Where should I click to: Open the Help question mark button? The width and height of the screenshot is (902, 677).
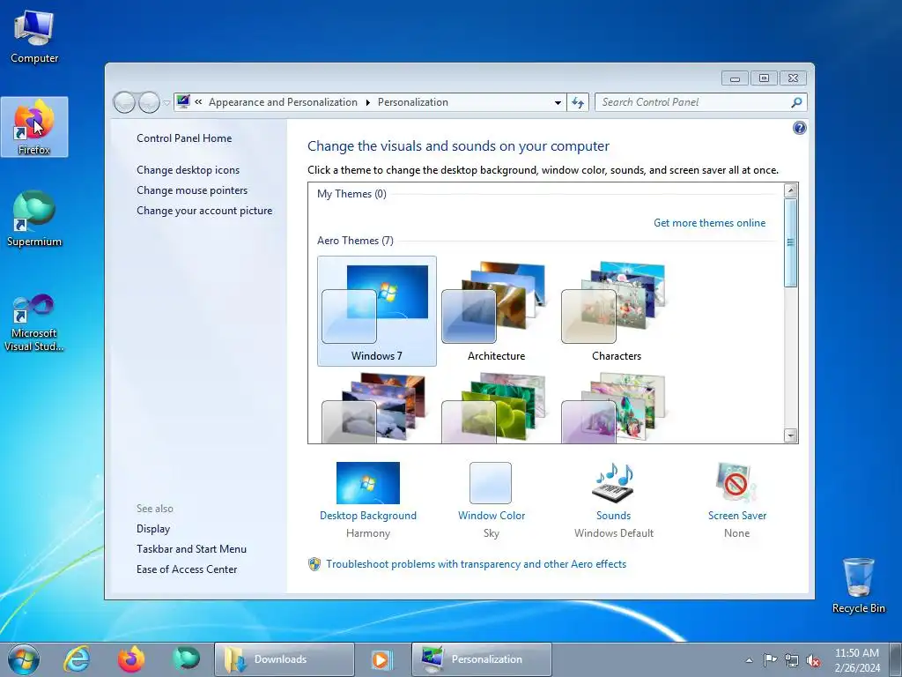point(799,128)
